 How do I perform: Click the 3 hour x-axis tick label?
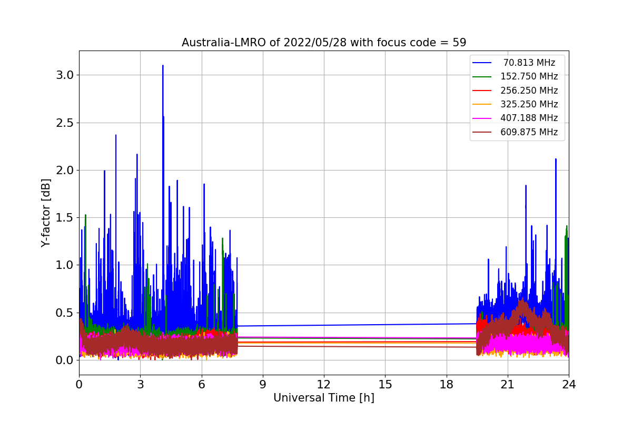[x=140, y=385]
